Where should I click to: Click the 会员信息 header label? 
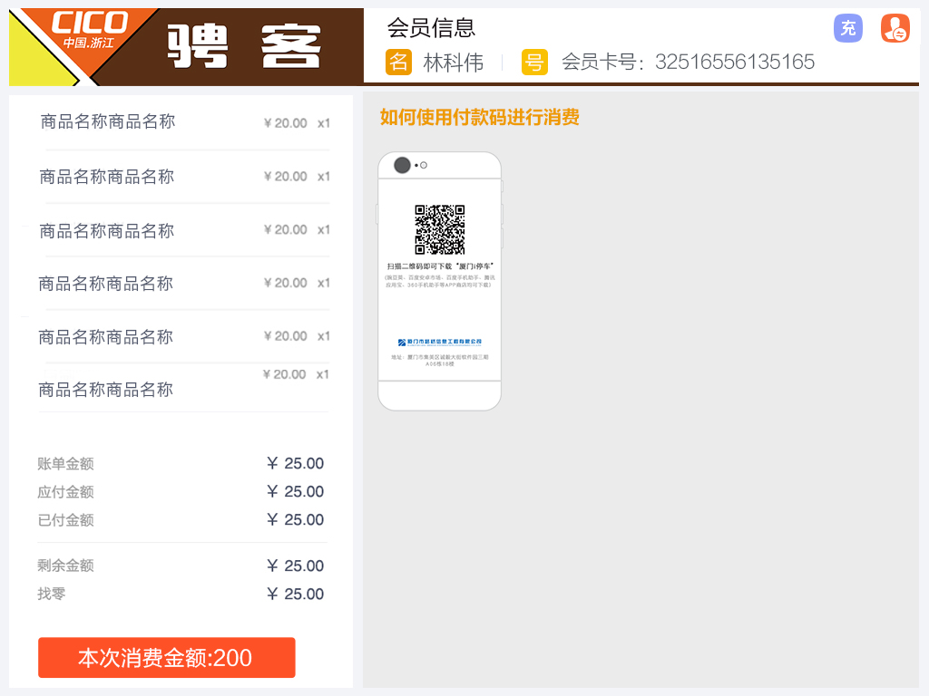(x=431, y=28)
